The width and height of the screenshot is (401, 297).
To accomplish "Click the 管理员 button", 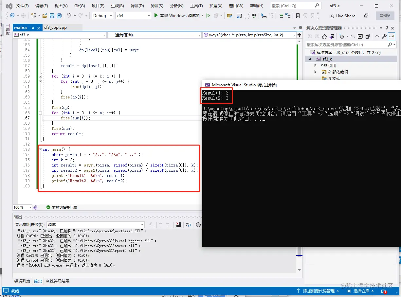I will tap(385, 16).
